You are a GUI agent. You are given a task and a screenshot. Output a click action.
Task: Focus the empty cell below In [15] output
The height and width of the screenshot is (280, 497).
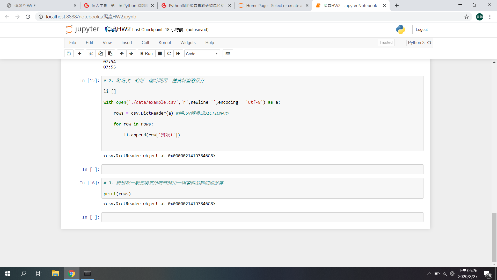click(262, 169)
